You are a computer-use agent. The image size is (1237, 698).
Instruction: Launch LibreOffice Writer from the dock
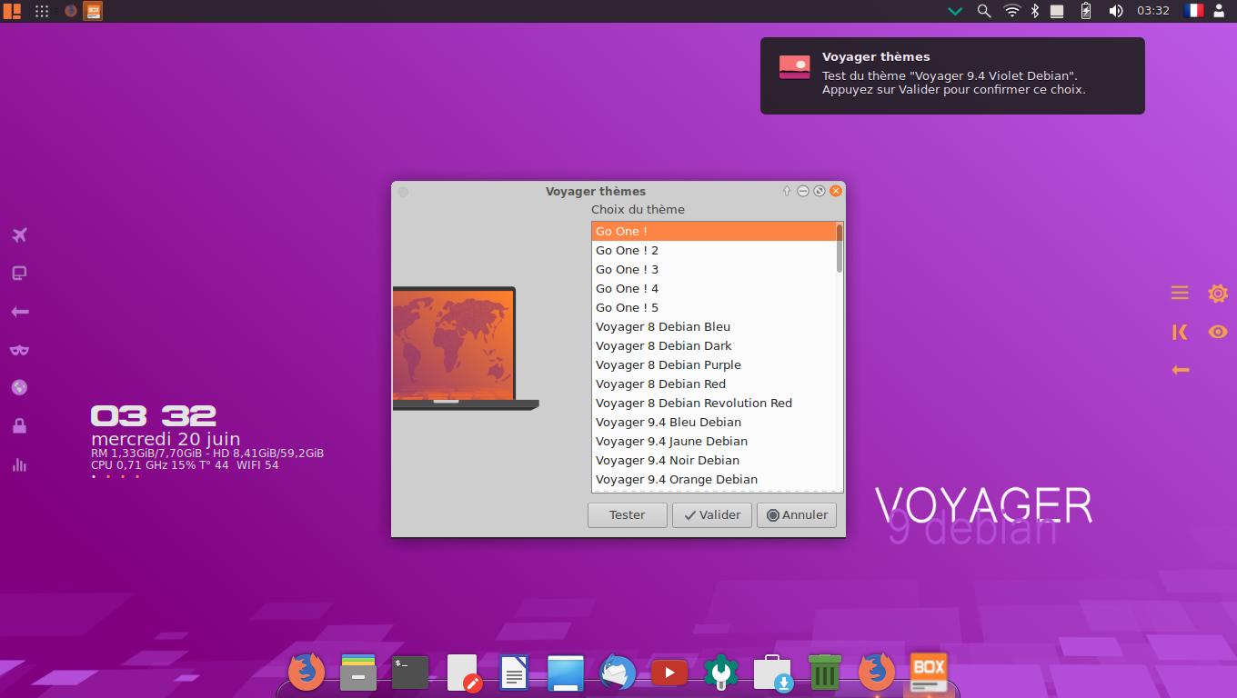pyautogui.click(x=514, y=673)
